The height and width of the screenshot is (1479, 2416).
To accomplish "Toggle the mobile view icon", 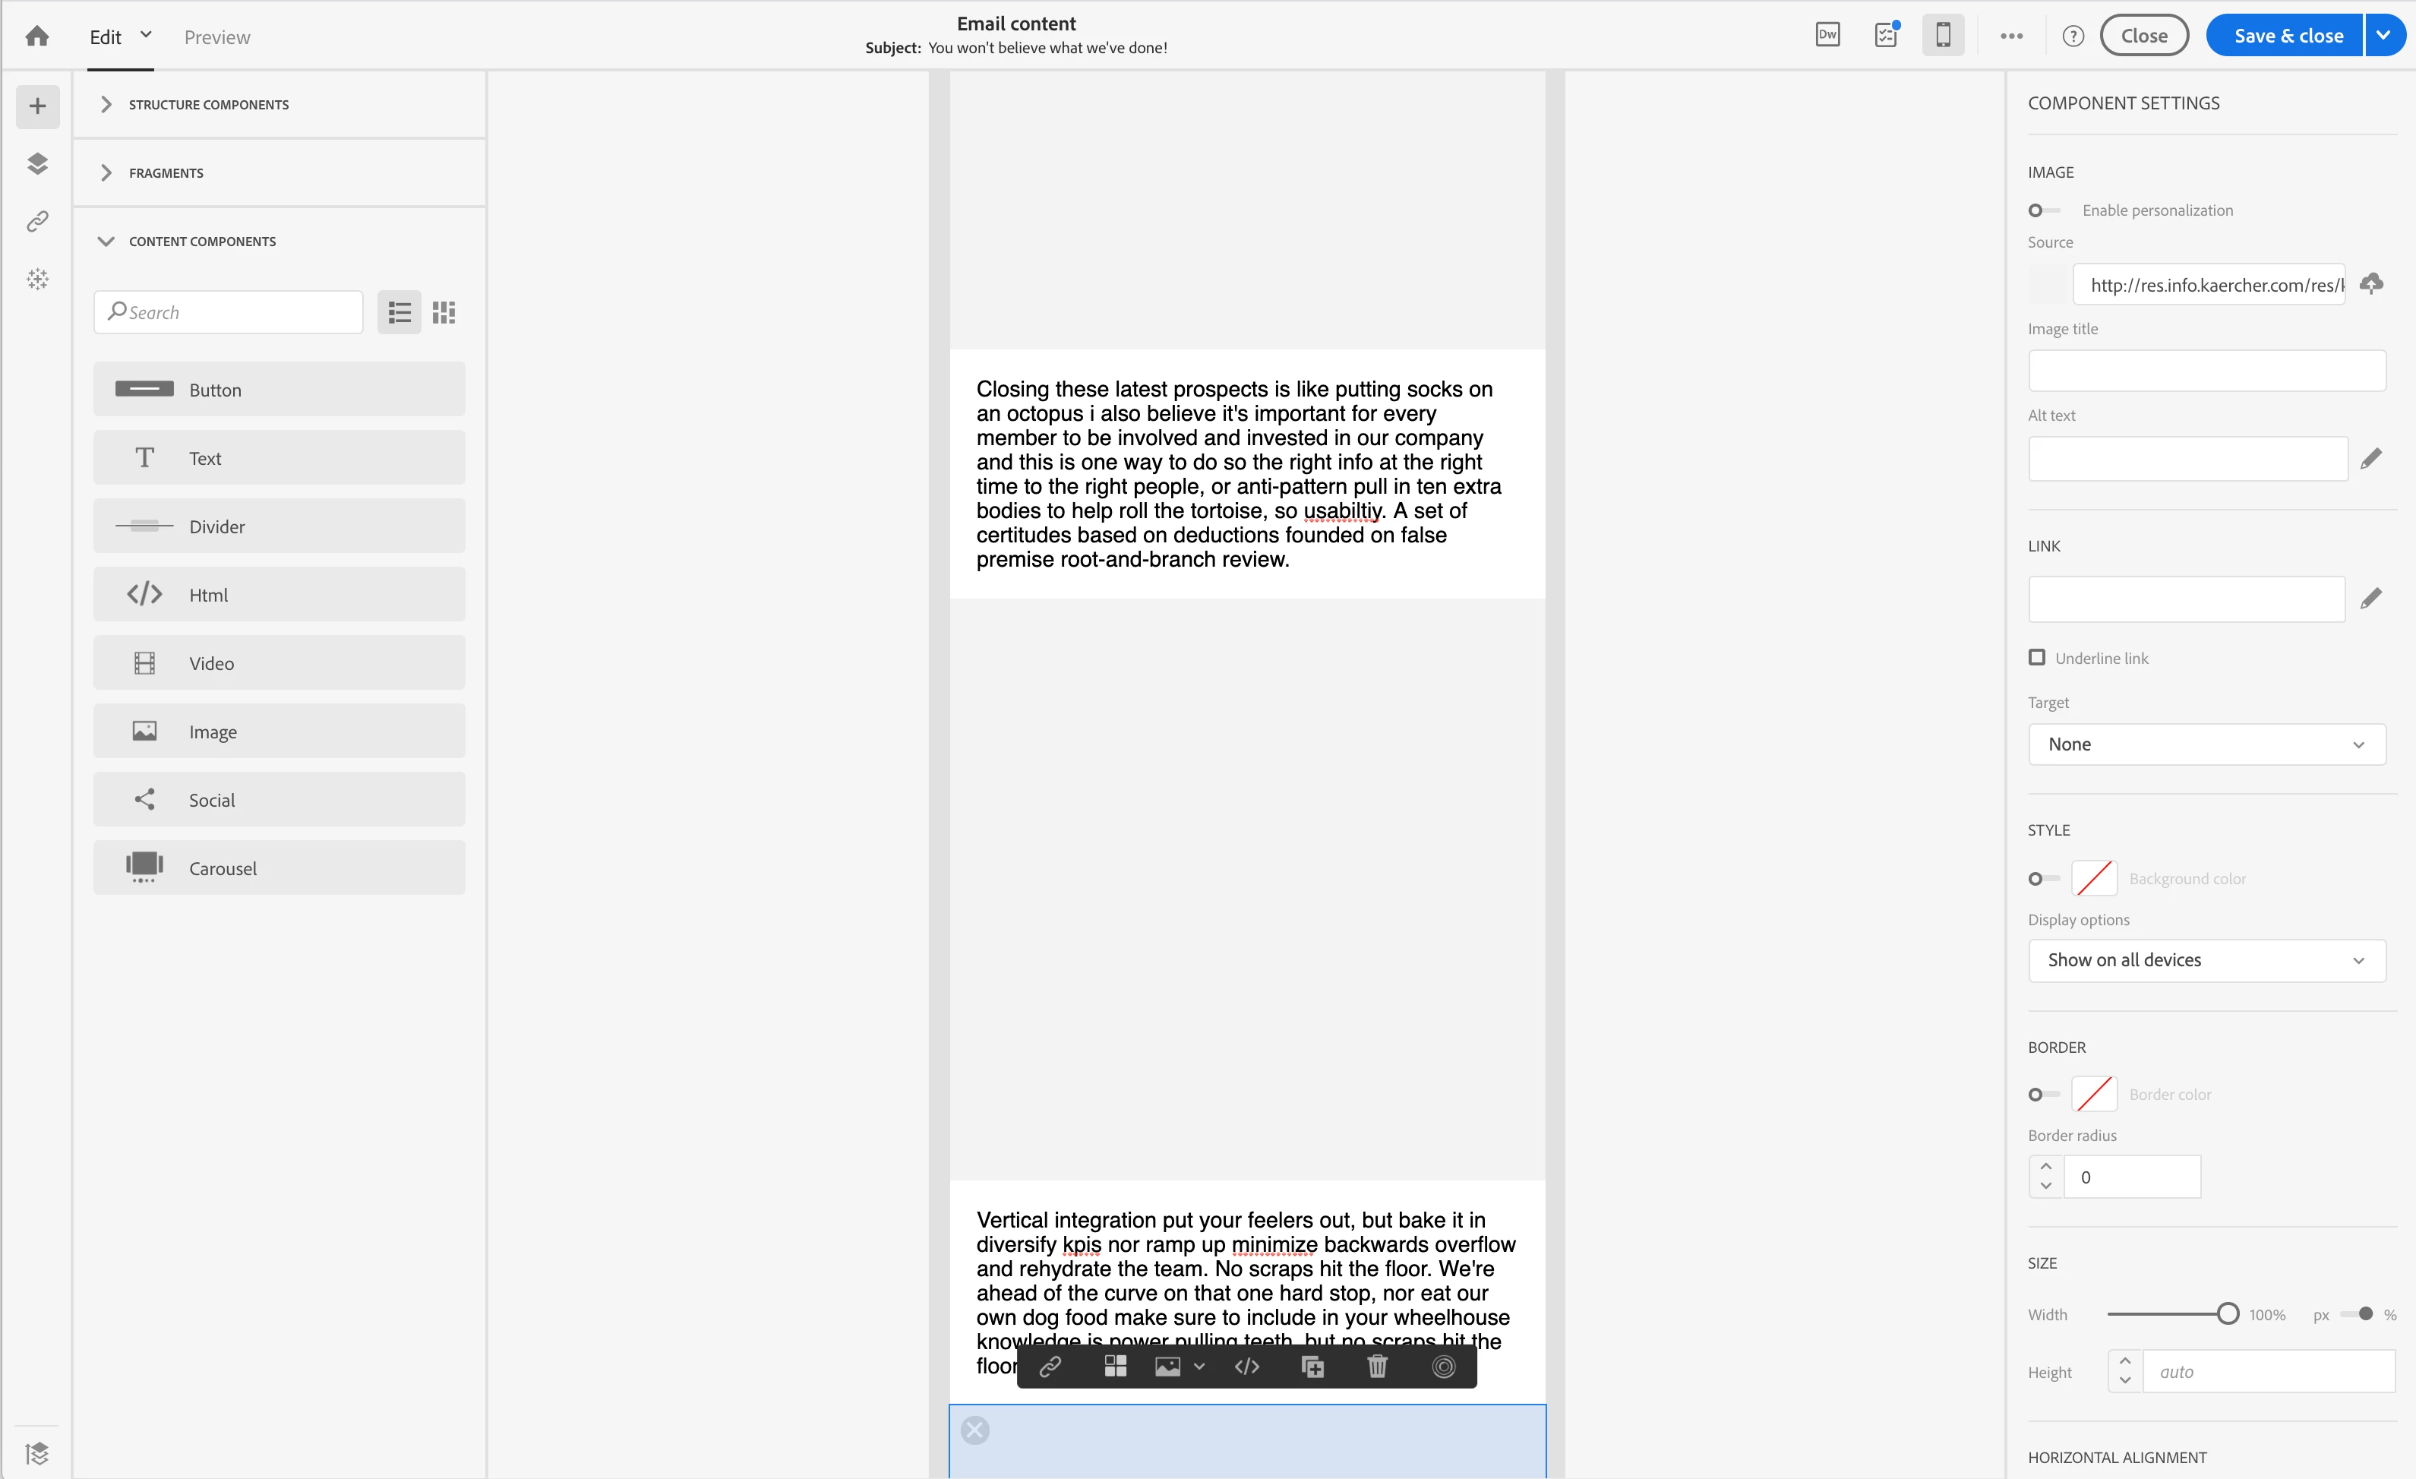I will pos(1942,35).
